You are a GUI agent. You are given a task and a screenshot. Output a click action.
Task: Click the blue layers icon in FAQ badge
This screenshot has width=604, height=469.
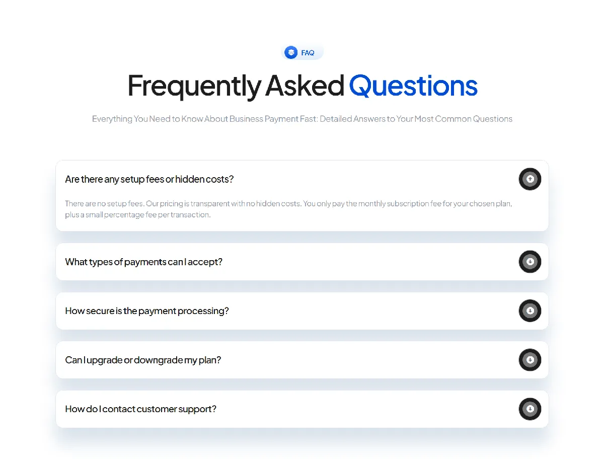pos(291,52)
